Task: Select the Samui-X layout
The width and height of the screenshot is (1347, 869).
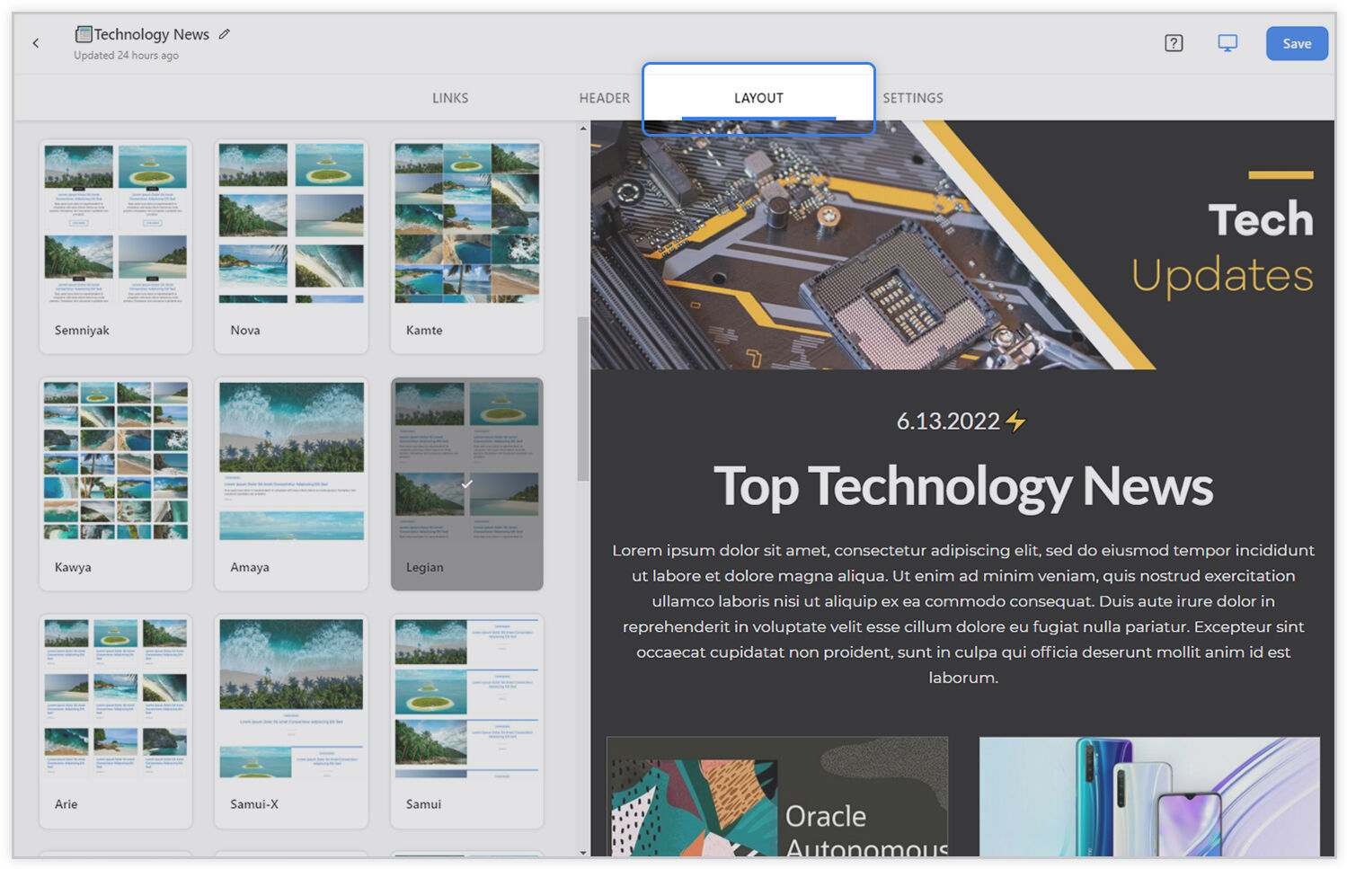Action: pyautogui.click(x=291, y=721)
